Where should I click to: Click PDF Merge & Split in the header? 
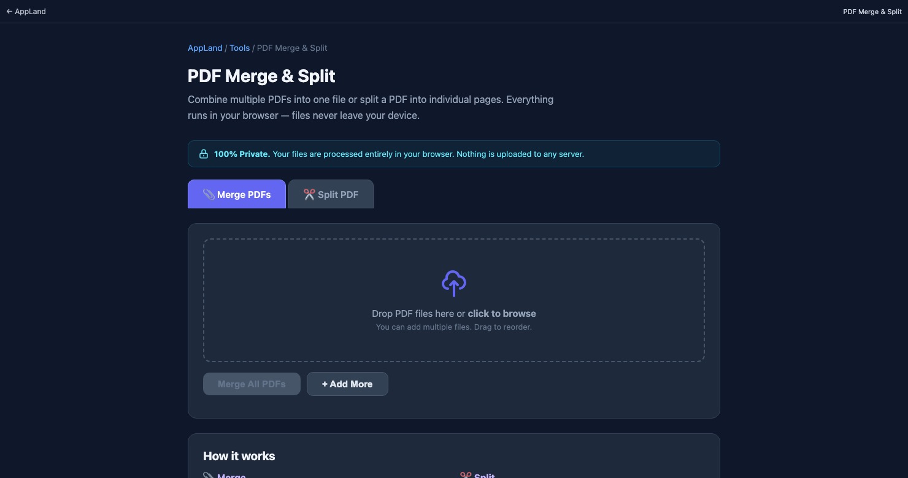872,11
